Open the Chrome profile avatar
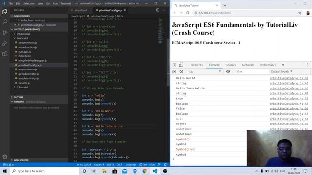 tap(308, 13)
